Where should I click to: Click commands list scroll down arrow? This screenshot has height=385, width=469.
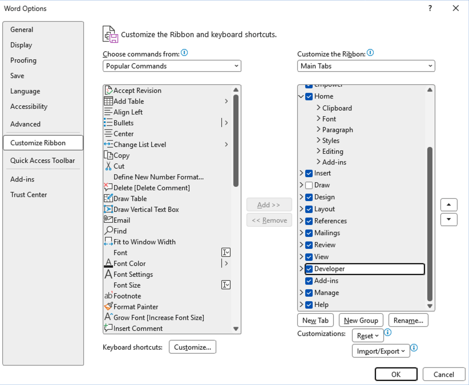pos(236,329)
